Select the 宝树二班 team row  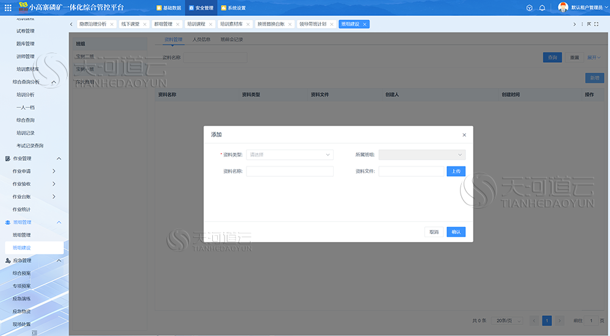(110, 57)
